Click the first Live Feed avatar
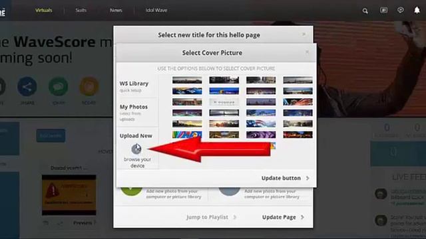 pos(381,194)
